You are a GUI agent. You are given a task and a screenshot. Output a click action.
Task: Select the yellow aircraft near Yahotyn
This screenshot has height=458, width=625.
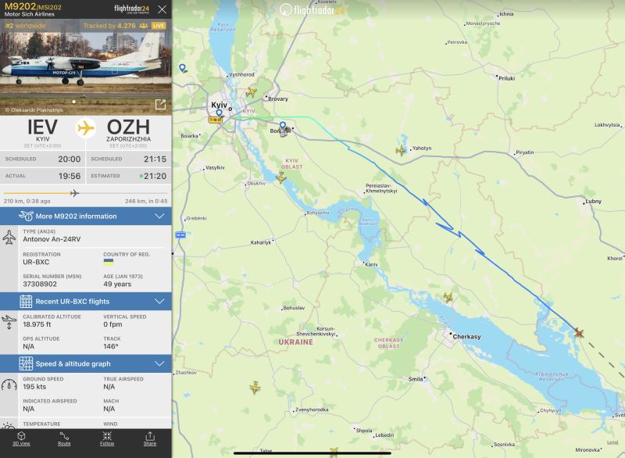coord(401,150)
